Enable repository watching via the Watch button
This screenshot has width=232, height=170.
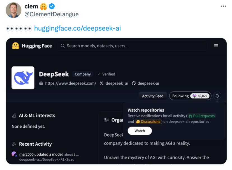coord(140,131)
